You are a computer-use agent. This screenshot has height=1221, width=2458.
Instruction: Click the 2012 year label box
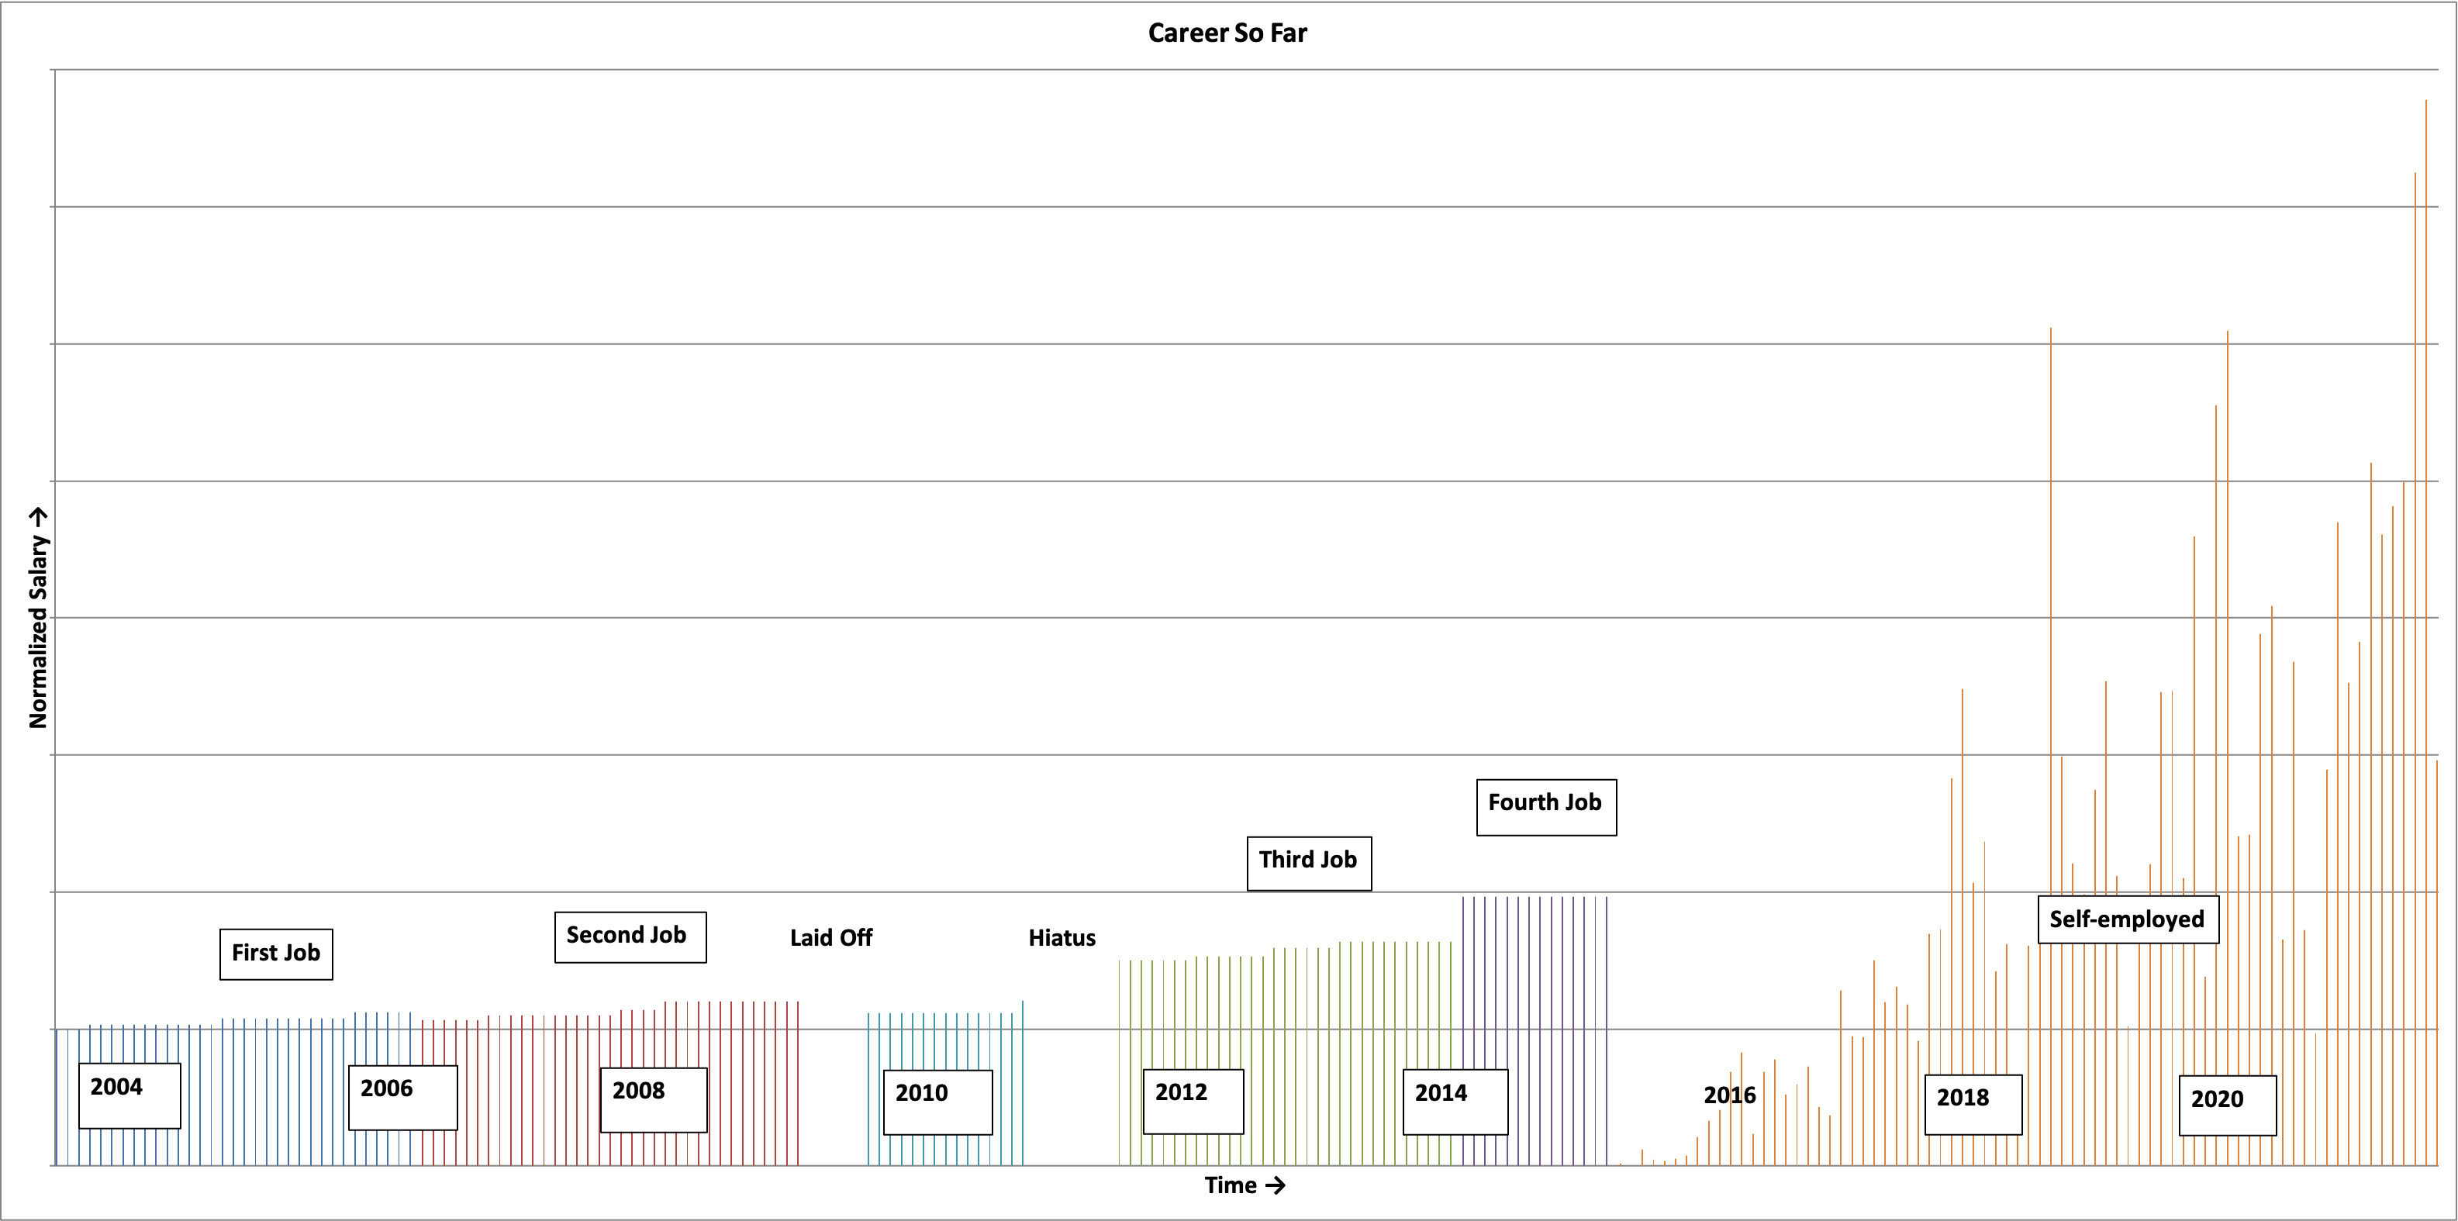1193,1101
